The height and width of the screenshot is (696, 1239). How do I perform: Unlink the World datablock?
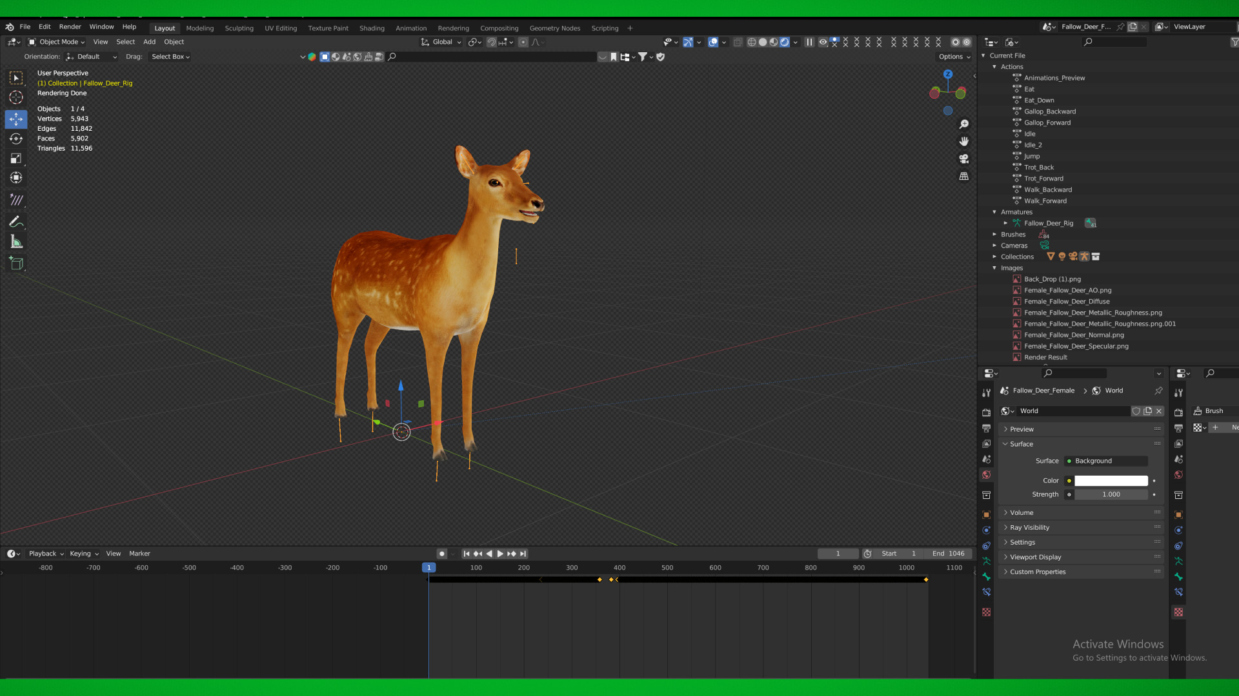(x=1159, y=411)
